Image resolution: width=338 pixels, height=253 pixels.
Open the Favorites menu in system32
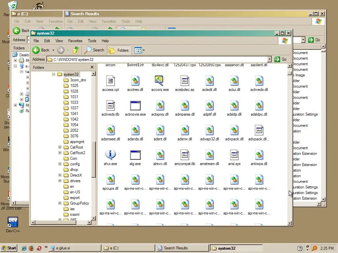click(75, 41)
